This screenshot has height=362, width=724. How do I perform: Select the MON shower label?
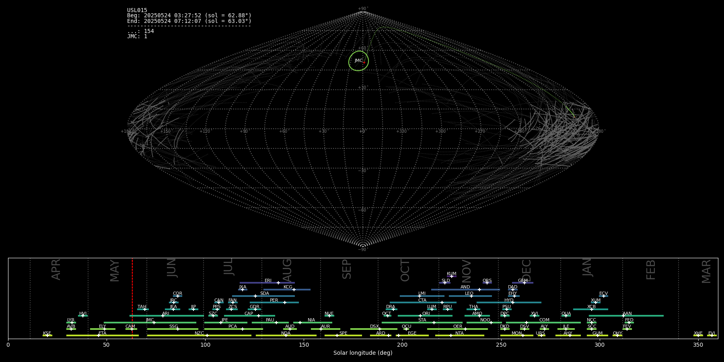pos(517,333)
